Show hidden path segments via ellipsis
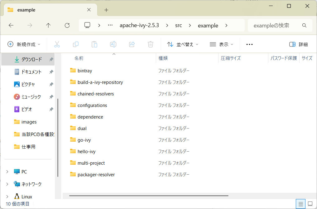The width and height of the screenshot is (317, 209). click(x=110, y=25)
